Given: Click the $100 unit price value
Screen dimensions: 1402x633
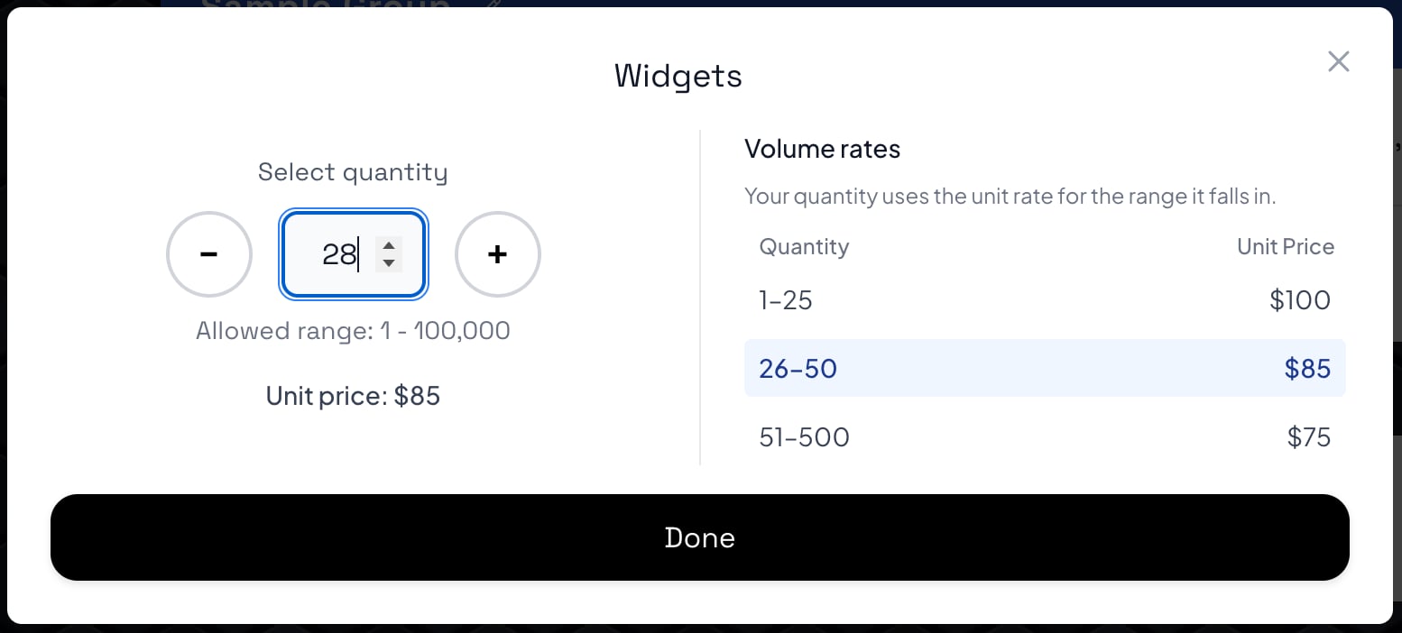Looking at the screenshot, I should [1300, 300].
